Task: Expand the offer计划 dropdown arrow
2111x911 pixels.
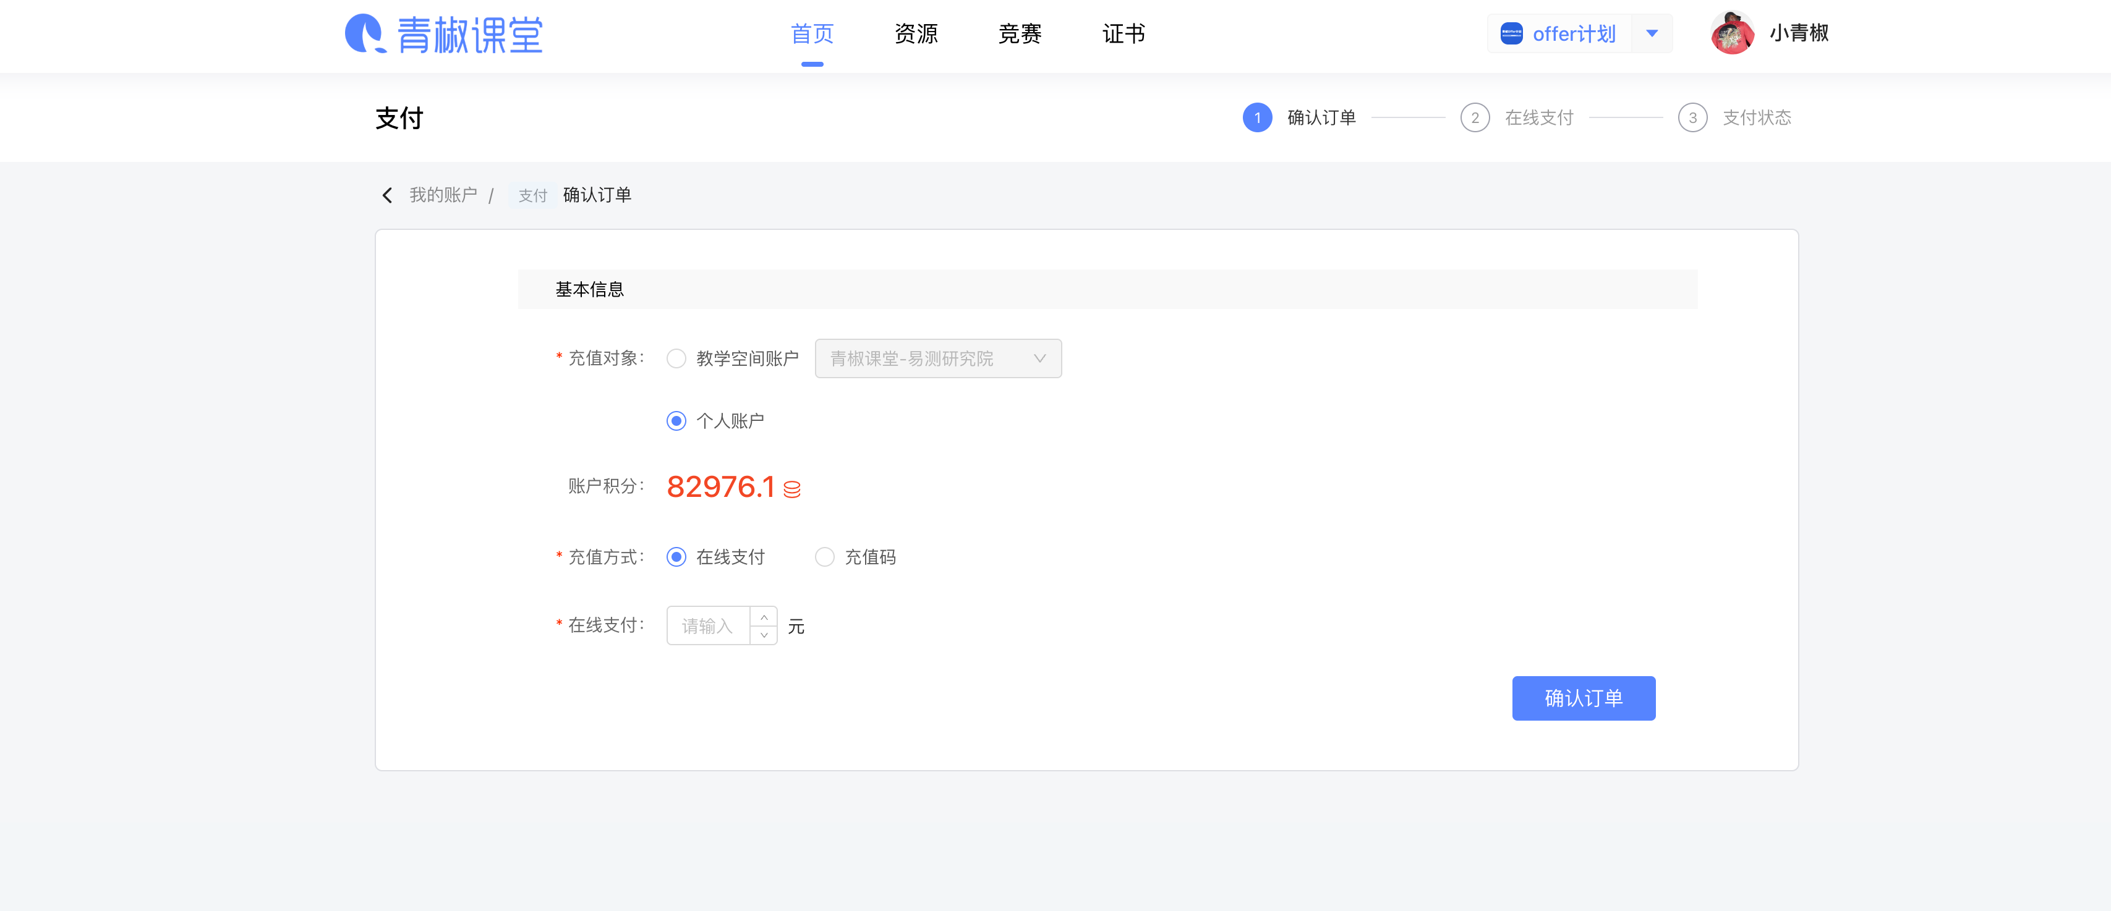Action: 1652,33
